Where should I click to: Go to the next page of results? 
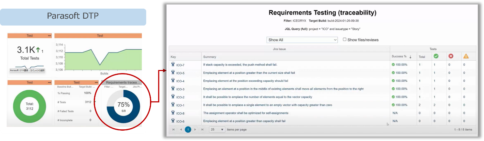[x=195, y=130]
